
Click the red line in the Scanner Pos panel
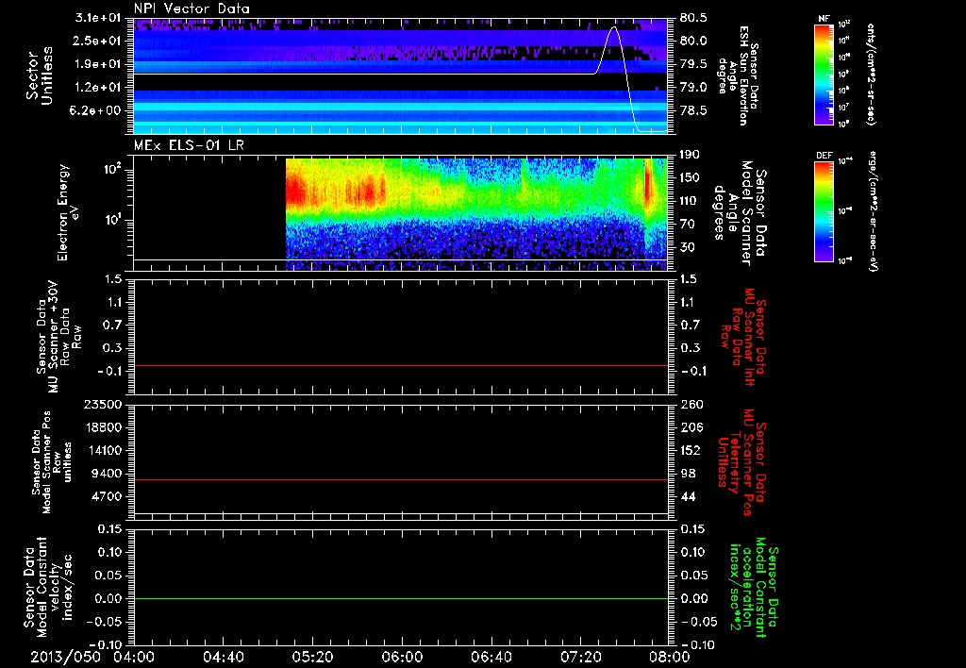(x=400, y=479)
